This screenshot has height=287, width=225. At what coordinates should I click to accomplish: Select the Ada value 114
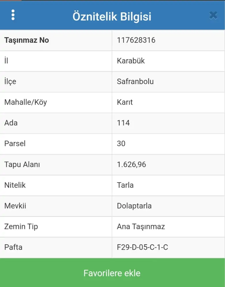123,123
